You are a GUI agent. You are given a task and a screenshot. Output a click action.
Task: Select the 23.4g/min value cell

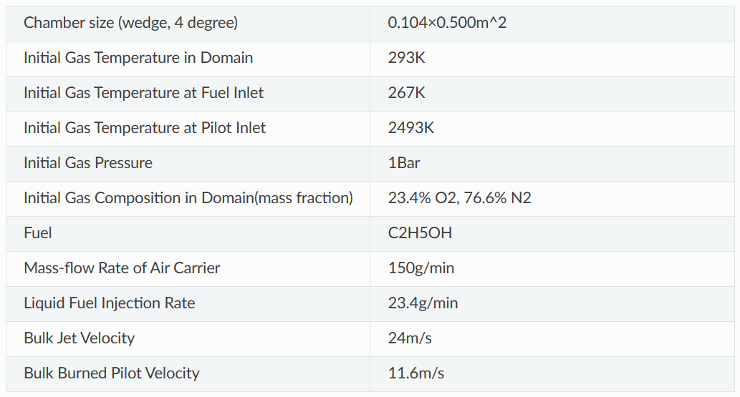click(x=423, y=303)
